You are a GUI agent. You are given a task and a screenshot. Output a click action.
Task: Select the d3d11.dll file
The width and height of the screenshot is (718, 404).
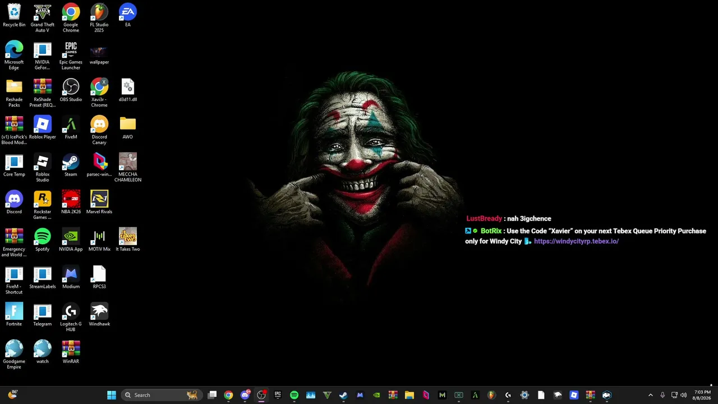coord(127,90)
